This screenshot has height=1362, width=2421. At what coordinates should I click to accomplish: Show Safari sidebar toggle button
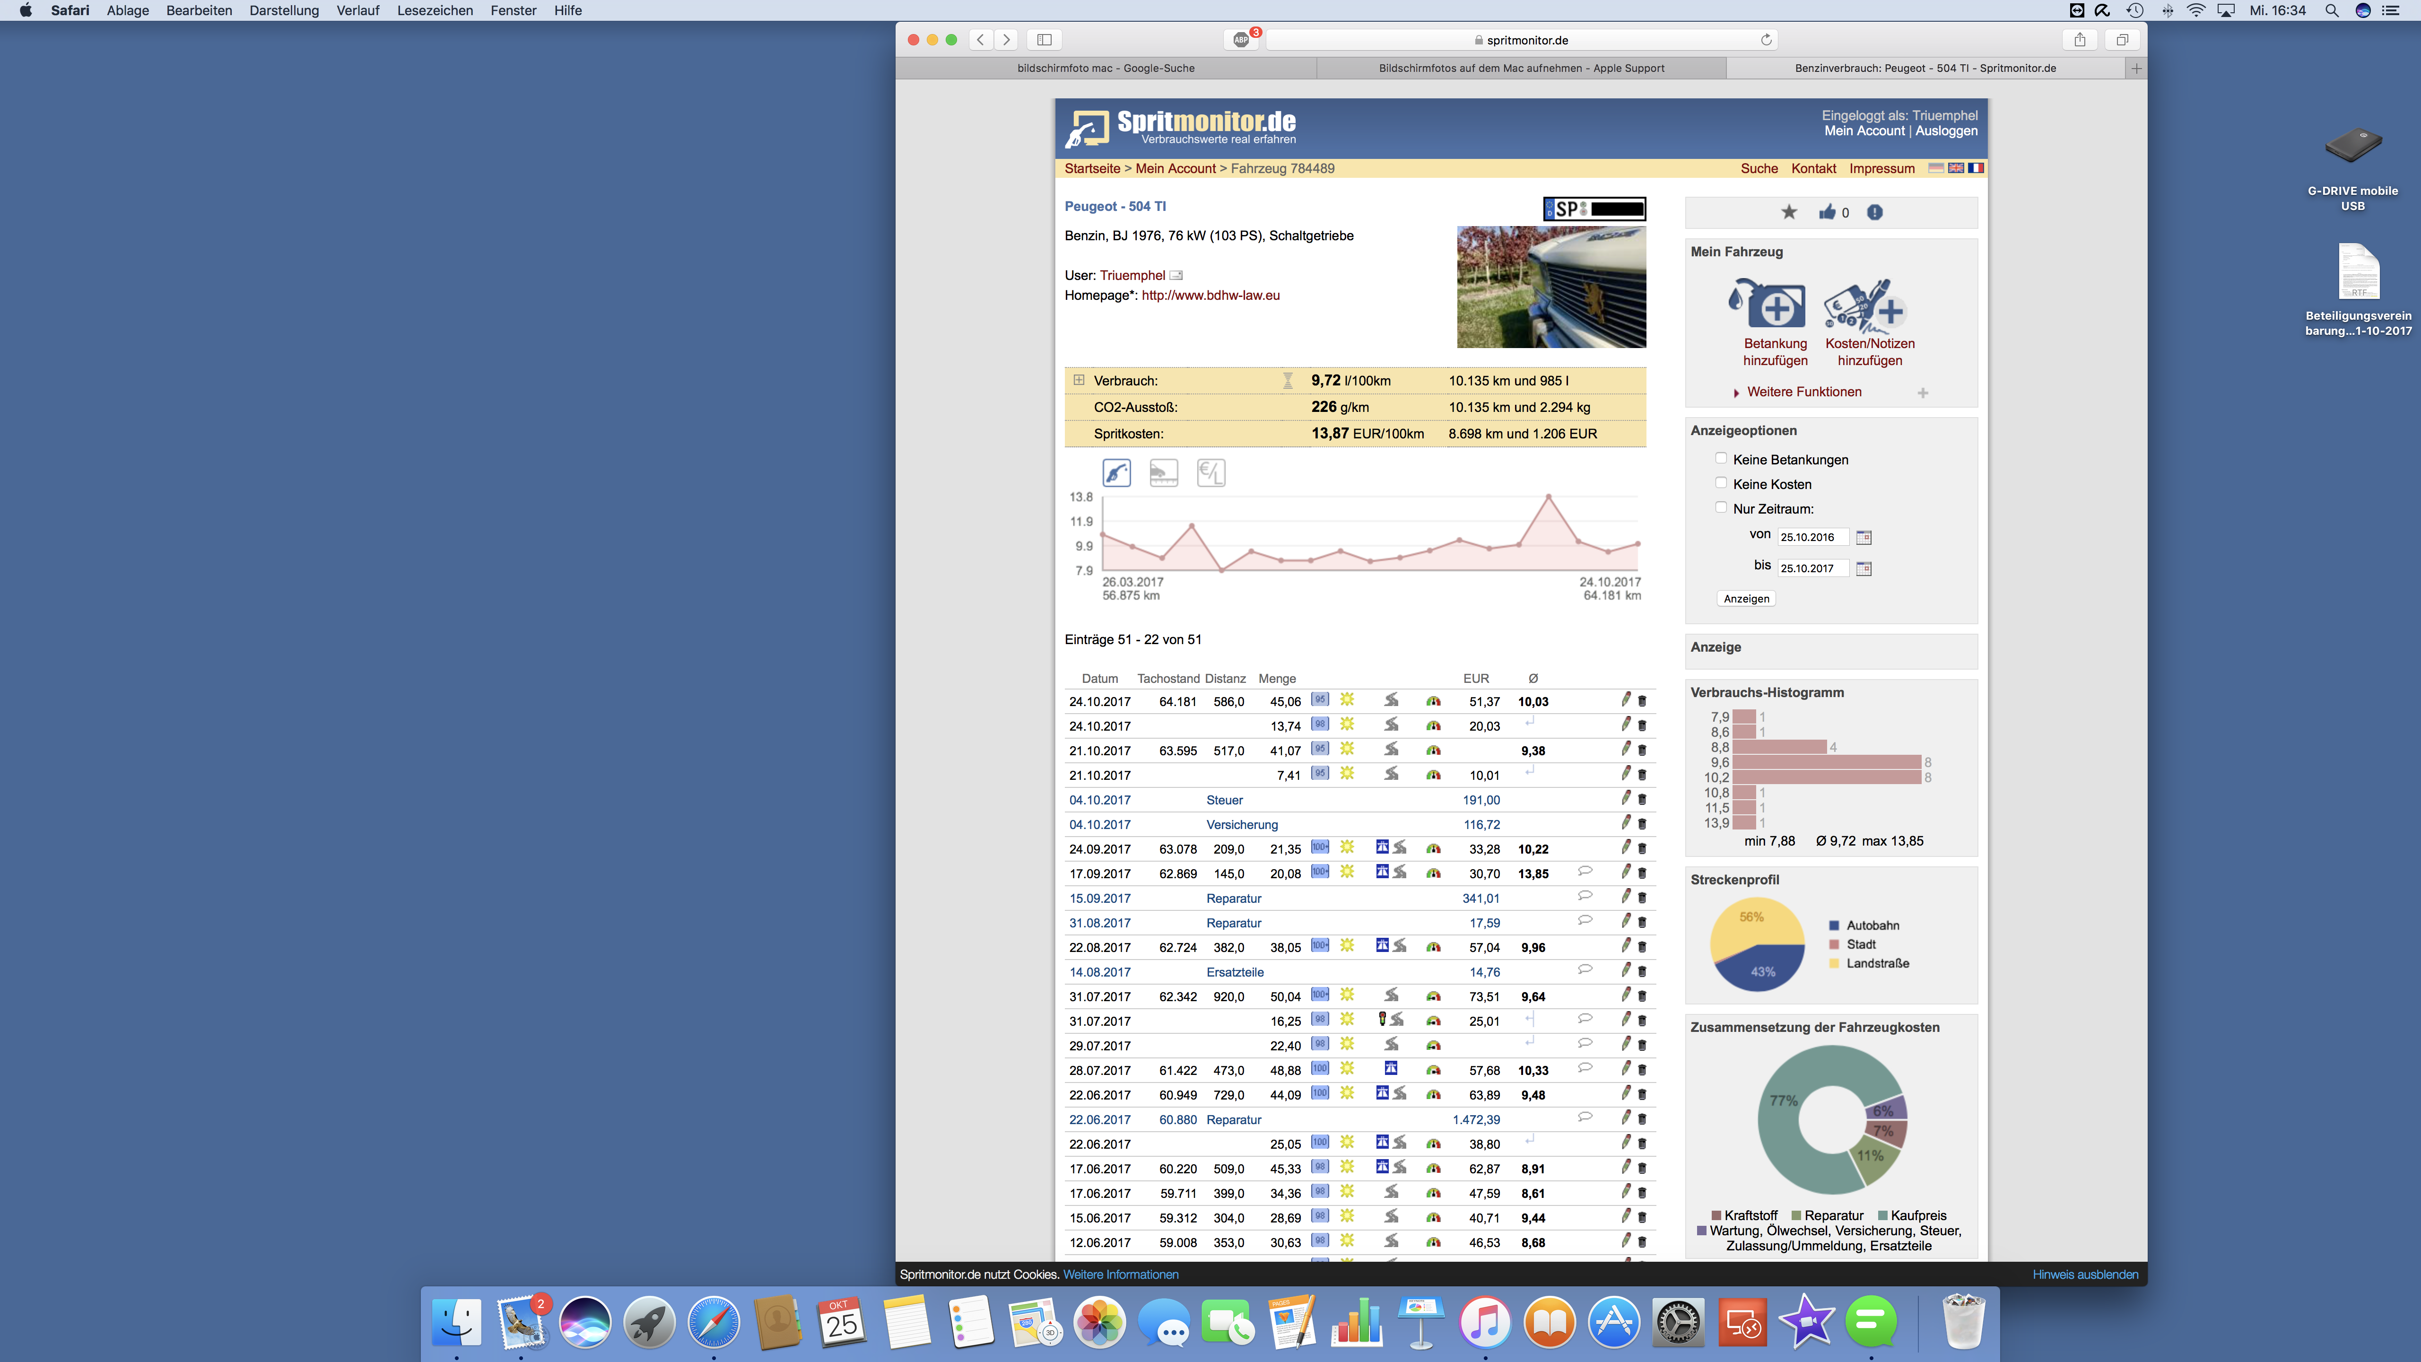tap(1044, 39)
